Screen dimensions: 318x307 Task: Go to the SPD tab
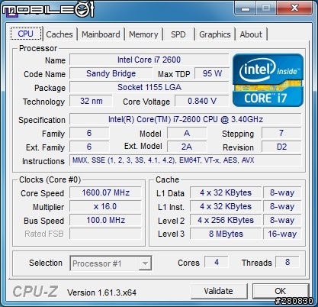[178, 34]
